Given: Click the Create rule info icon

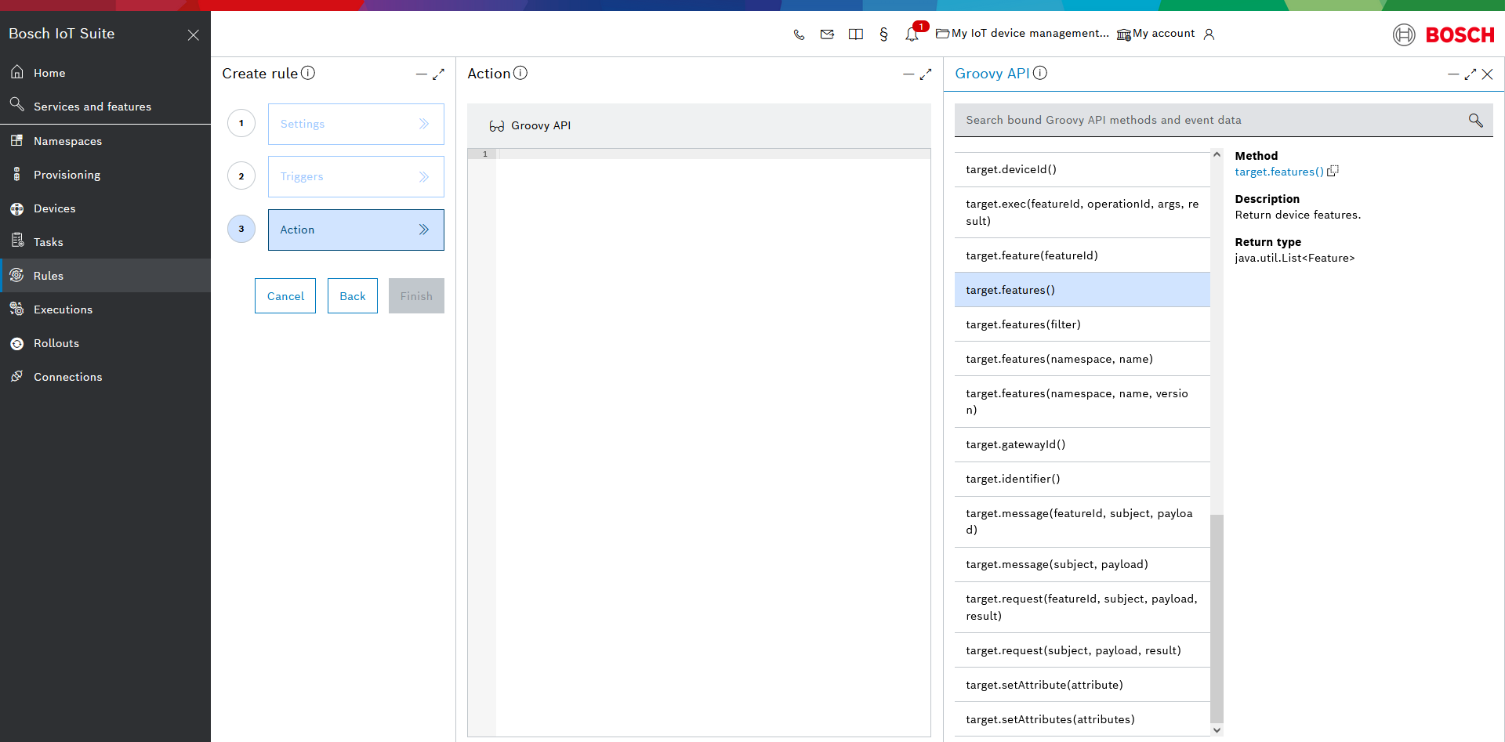Looking at the screenshot, I should (x=308, y=73).
